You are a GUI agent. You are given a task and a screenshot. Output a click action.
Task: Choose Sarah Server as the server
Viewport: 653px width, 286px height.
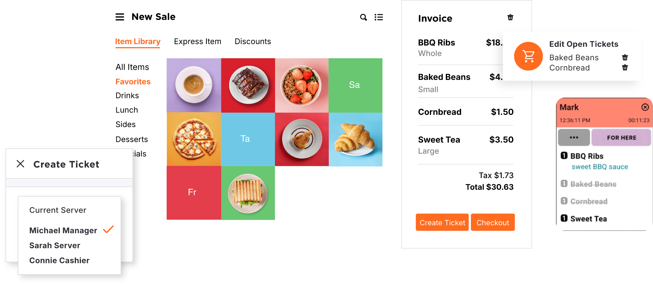55,245
